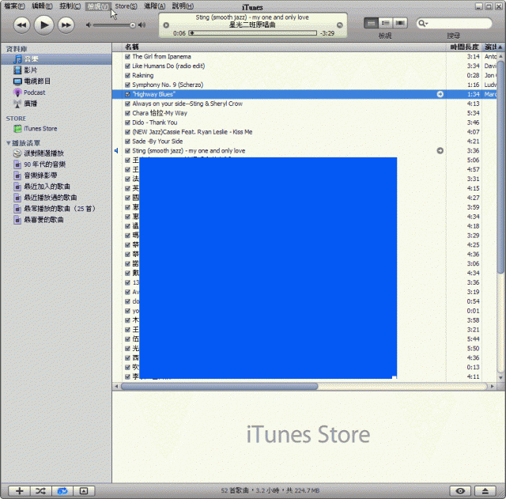Click the eye Browse button

[460, 490]
